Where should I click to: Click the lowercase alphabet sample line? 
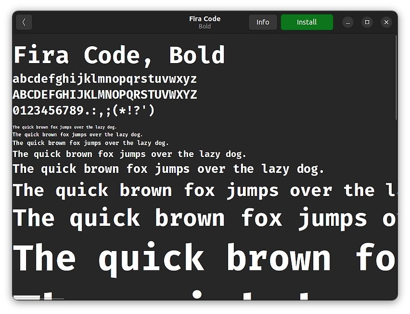coord(105,79)
